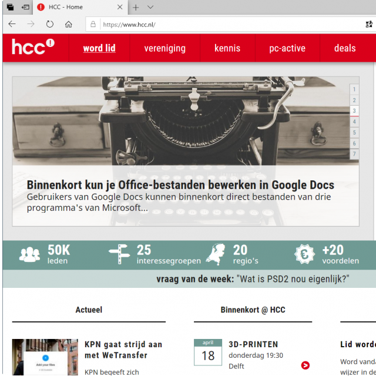The image size is (376, 376).
Task: Switch carousel to slide 4
Action: pos(354,122)
